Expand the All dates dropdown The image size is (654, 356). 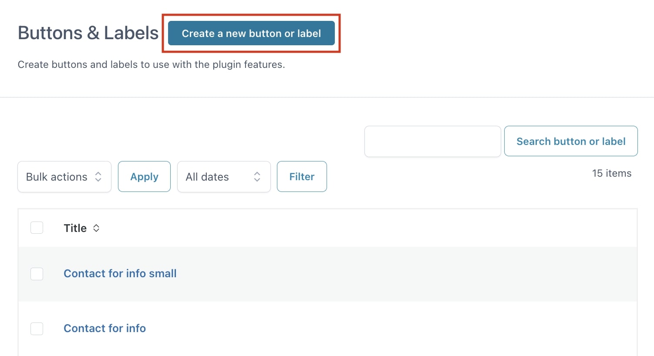click(224, 177)
